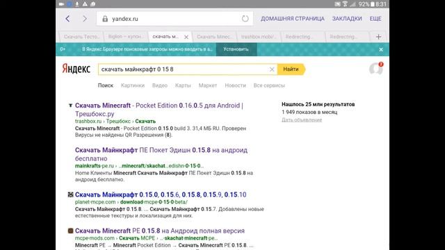Click Установить in the promo banner

pos(236,49)
